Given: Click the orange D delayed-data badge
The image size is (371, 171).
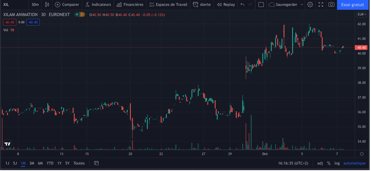Looking at the screenshot, I should 82,14.
